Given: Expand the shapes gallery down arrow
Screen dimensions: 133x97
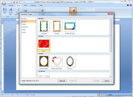Looking at the screenshot, I should [94, 11].
